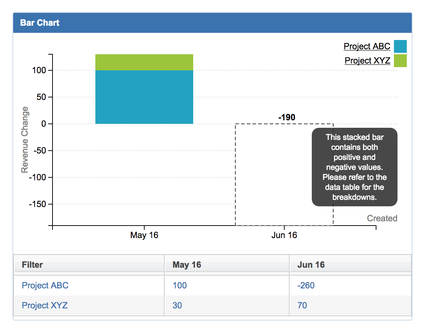
Task: Select the blue Project ABC legend swatch
Action: (400, 46)
